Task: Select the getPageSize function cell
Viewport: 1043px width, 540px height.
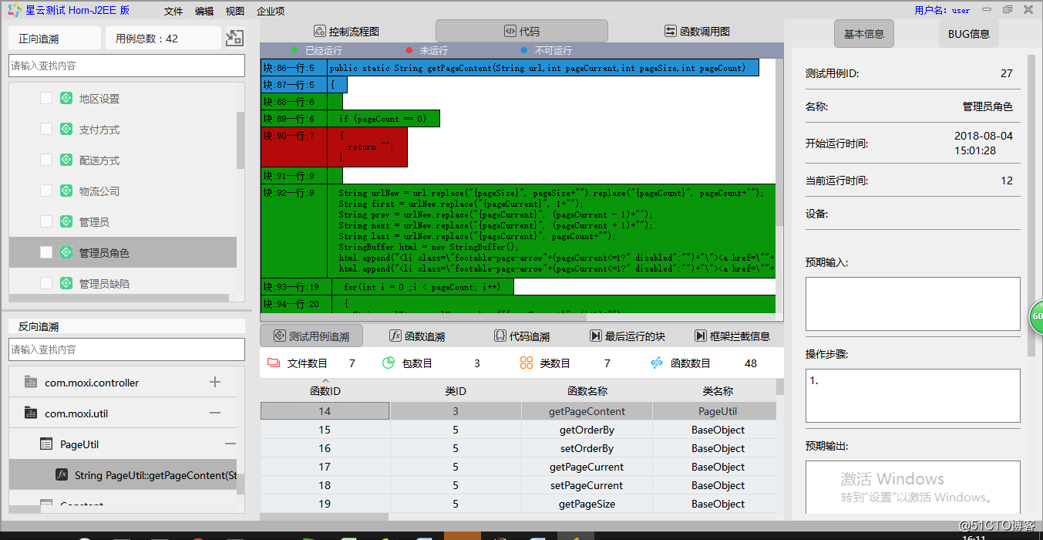Action: 587,504
